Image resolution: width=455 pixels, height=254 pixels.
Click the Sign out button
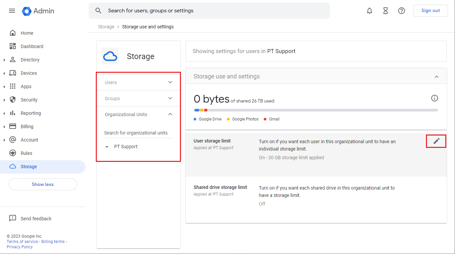431,10
